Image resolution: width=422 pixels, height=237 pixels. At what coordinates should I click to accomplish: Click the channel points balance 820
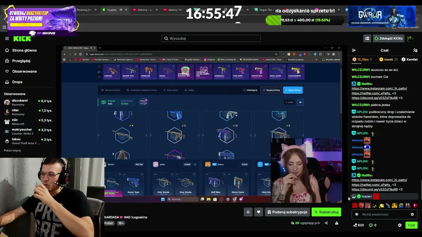pos(358,225)
